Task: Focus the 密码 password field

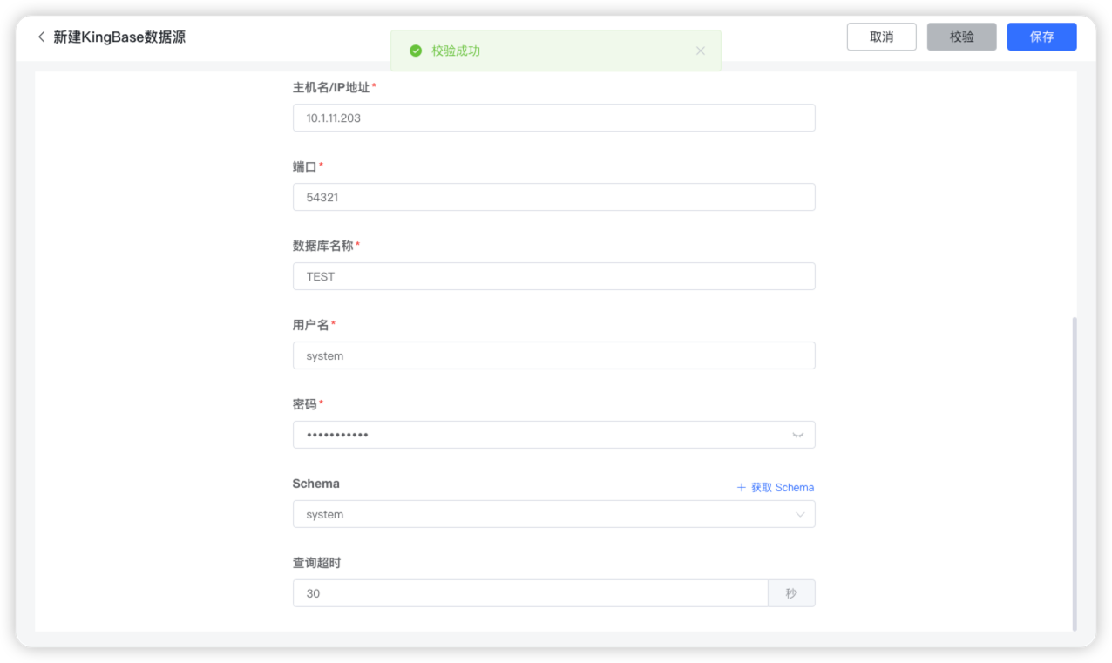Action: point(554,435)
